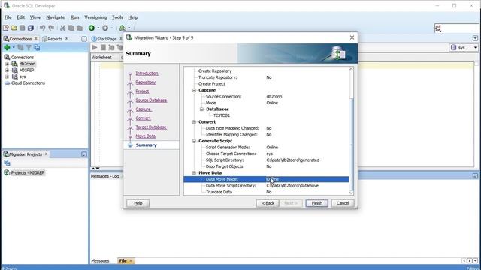481x270 pixels.
Task: Click the Finish button
Action: [316, 203]
